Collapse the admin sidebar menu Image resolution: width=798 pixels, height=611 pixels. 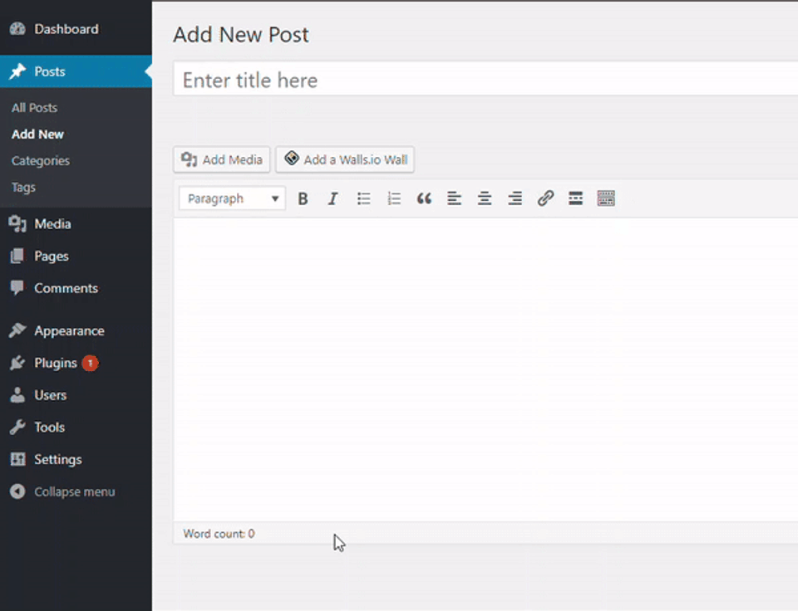[76, 491]
